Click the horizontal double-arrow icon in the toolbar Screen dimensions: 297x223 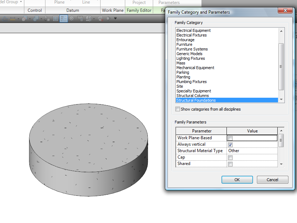click(13, 19)
